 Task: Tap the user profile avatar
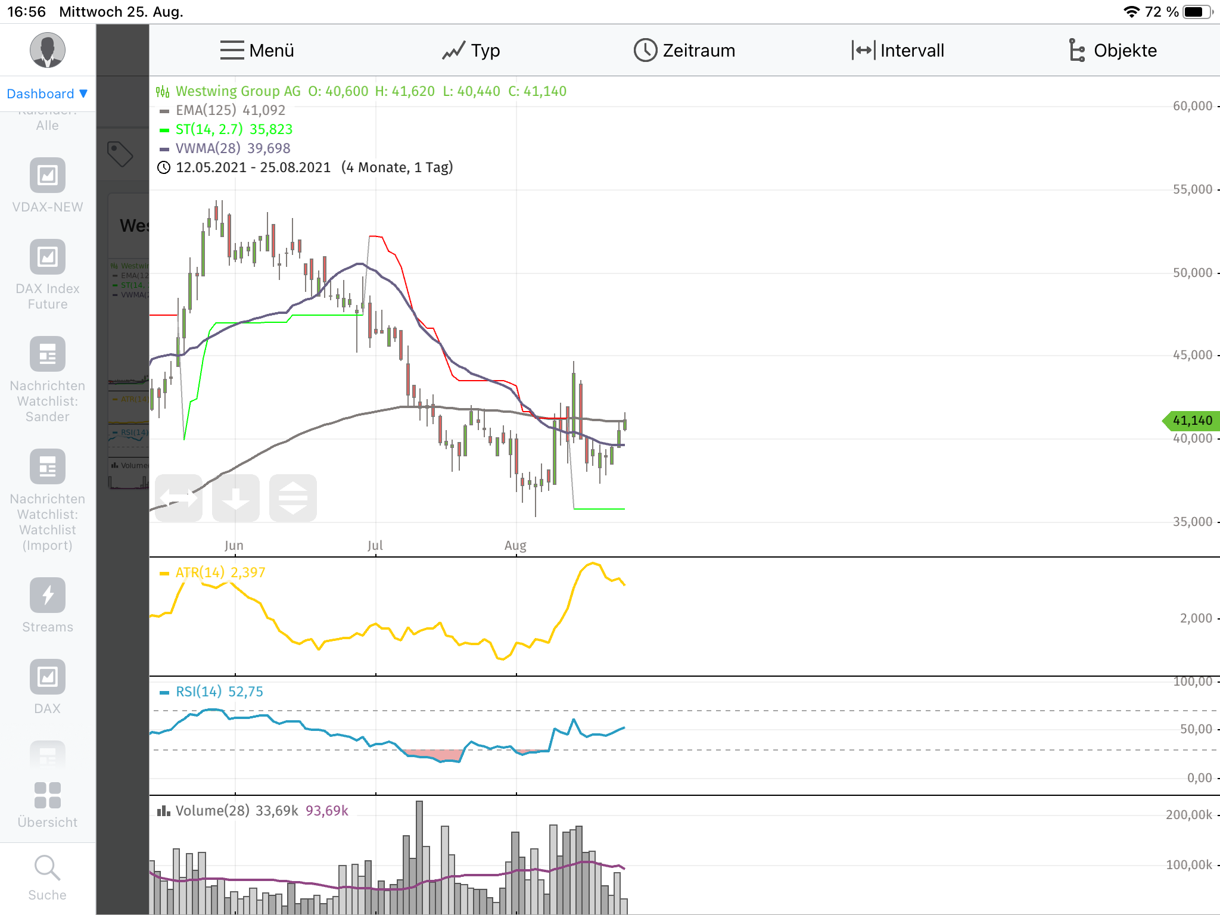click(47, 50)
